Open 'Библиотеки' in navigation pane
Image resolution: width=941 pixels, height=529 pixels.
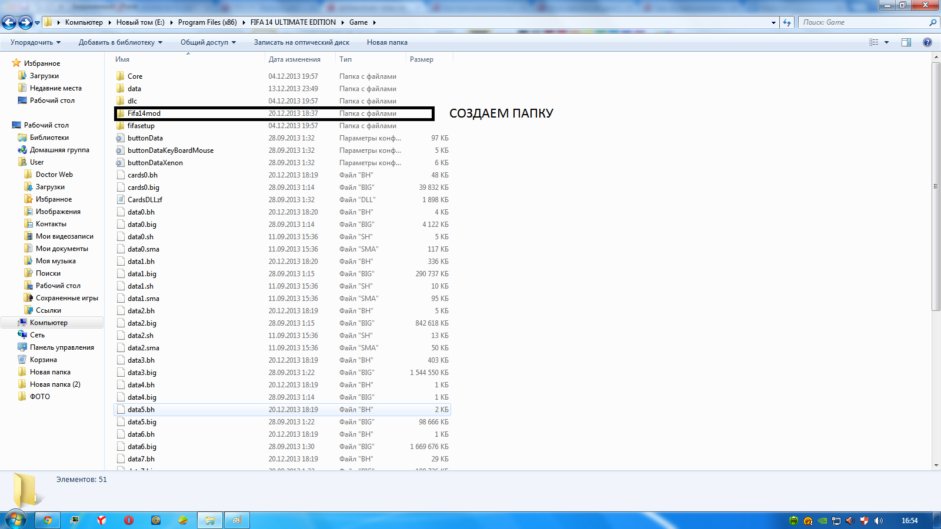49,138
